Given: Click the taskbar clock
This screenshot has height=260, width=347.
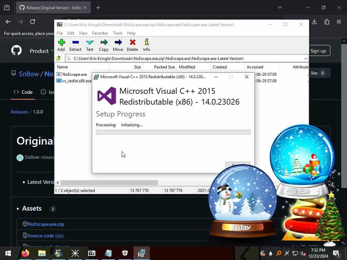Looking at the screenshot, I should tap(318, 253).
